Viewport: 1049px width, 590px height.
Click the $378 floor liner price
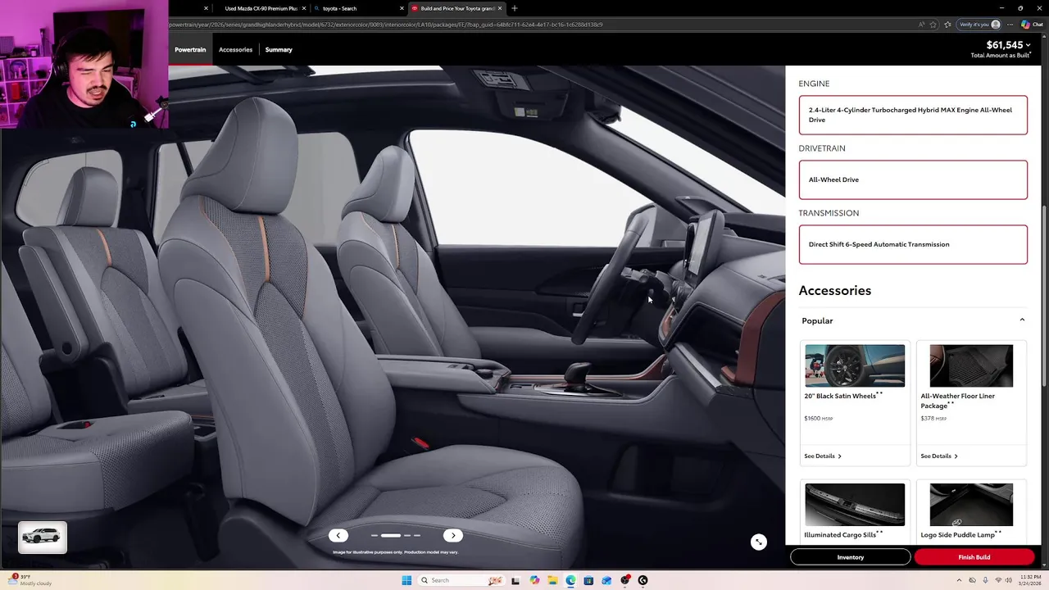click(933, 418)
